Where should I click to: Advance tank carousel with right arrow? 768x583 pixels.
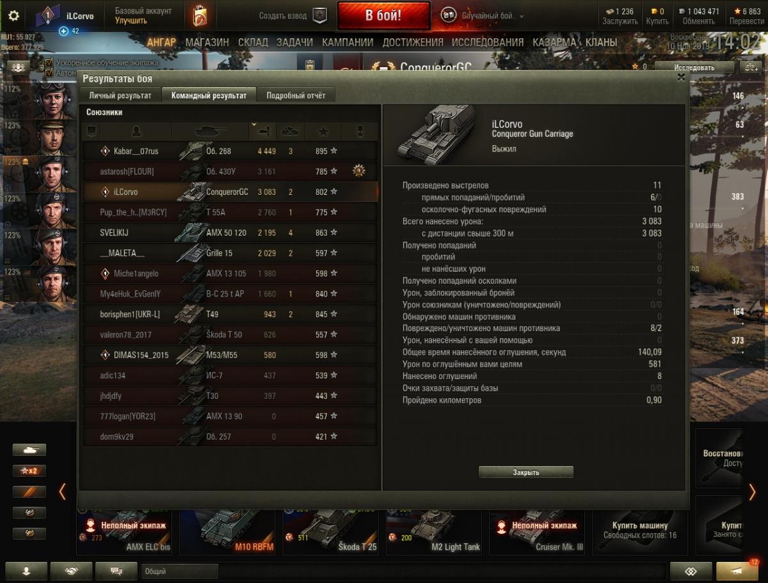pos(752,492)
